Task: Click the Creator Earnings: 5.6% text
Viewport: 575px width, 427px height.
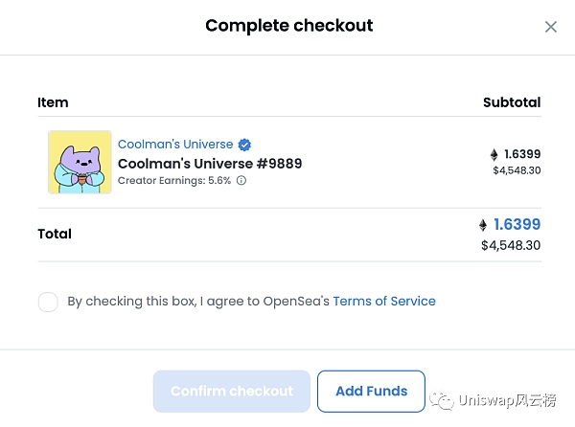Action: pos(174,181)
